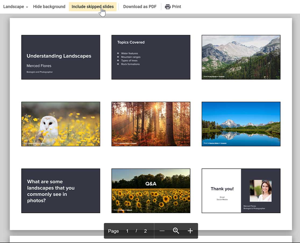Click the presenter portrait photo
This screenshot has height=243, width=300.
(x=260, y=191)
